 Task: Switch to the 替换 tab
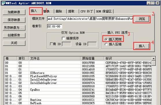coord(48,11)
